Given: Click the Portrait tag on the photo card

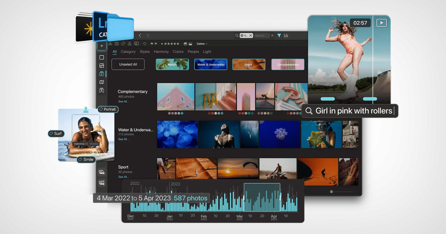Looking at the screenshot, I should [x=107, y=109].
